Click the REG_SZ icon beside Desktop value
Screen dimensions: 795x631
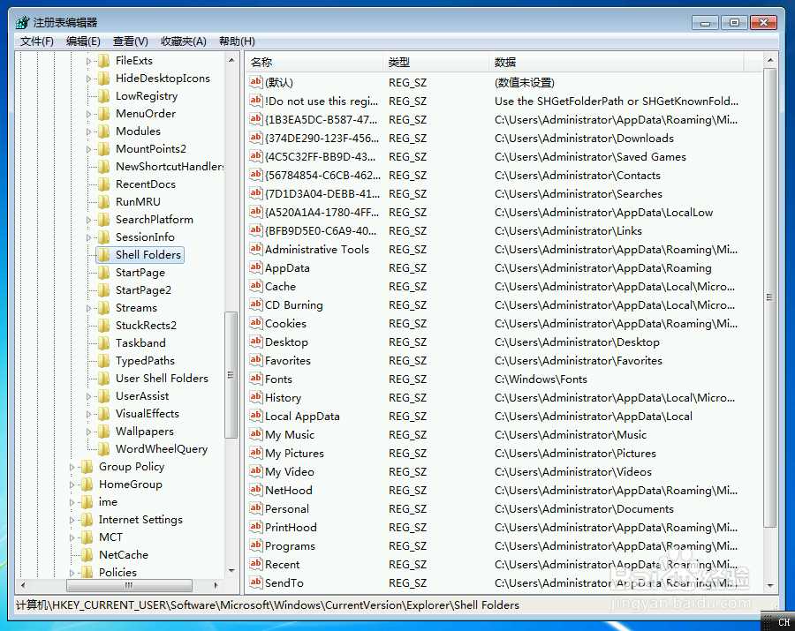click(x=255, y=342)
